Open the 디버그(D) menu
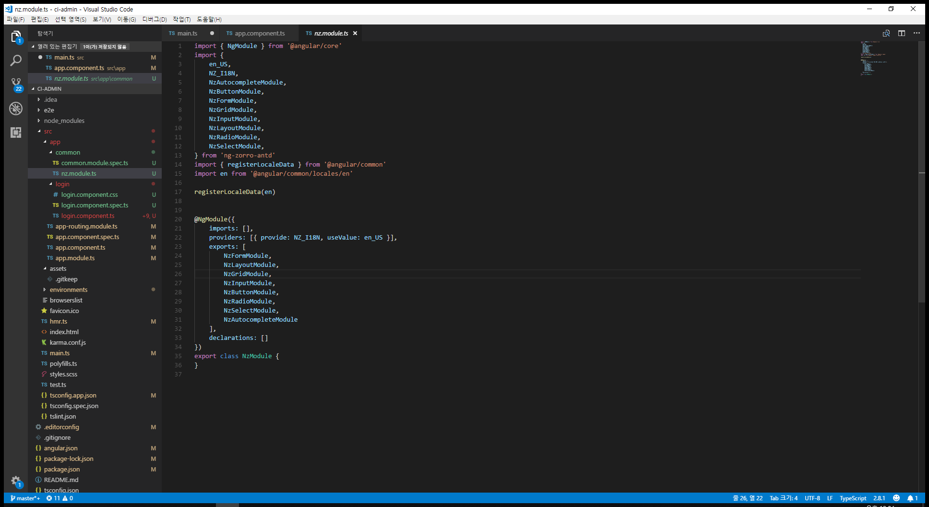This screenshot has width=929, height=507. tap(154, 19)
